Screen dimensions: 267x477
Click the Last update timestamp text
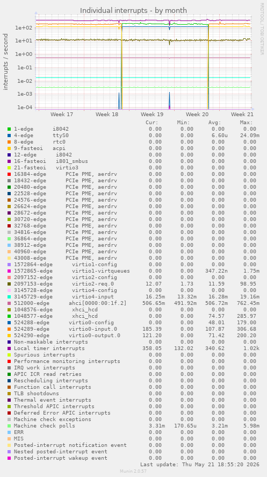[200, 464]
